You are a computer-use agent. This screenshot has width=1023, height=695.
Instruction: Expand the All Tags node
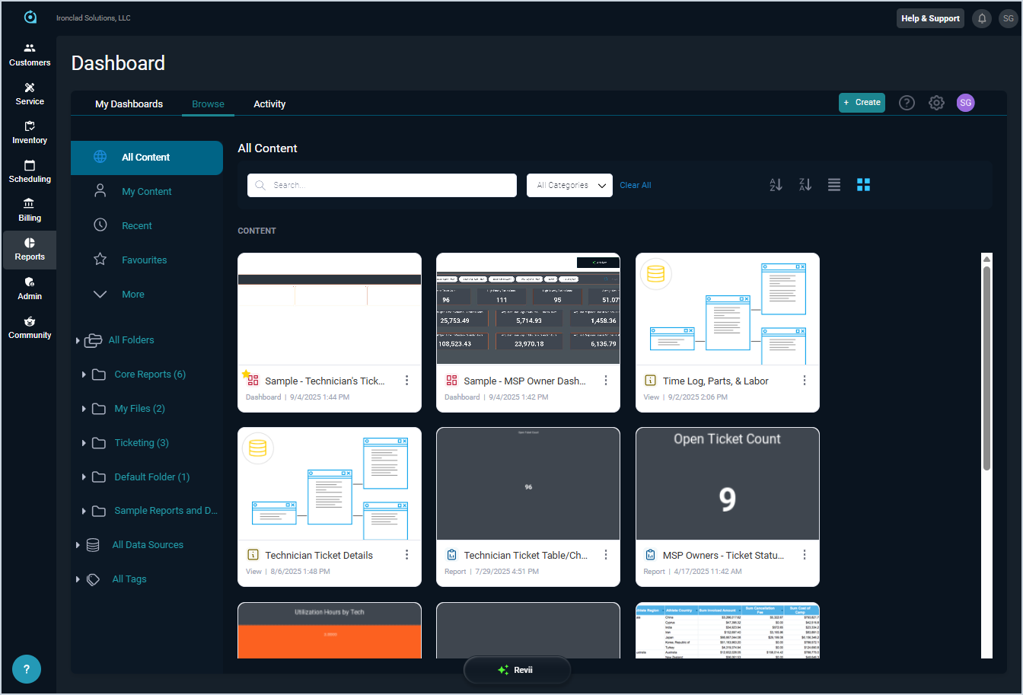coord(78,579)
